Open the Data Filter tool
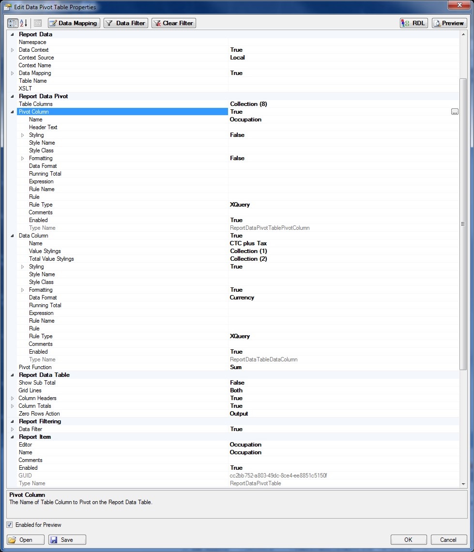The image size is (474, 552). (126, 23)
